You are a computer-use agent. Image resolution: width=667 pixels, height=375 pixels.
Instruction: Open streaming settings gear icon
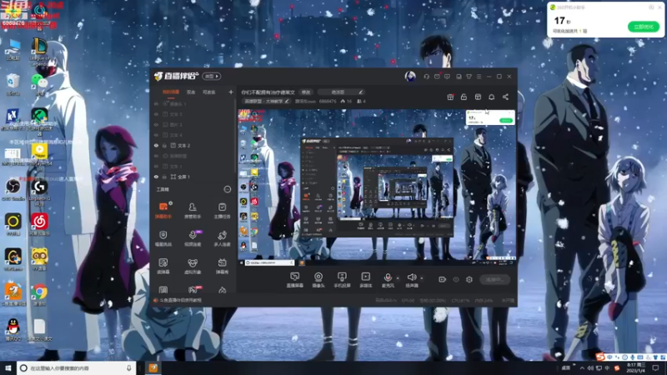point(469,279)
